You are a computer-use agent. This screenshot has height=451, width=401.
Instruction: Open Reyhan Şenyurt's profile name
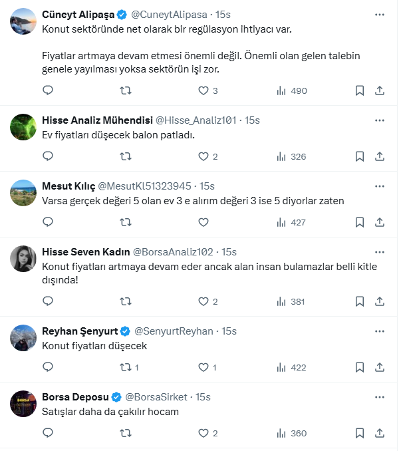(x=79, y=331)
